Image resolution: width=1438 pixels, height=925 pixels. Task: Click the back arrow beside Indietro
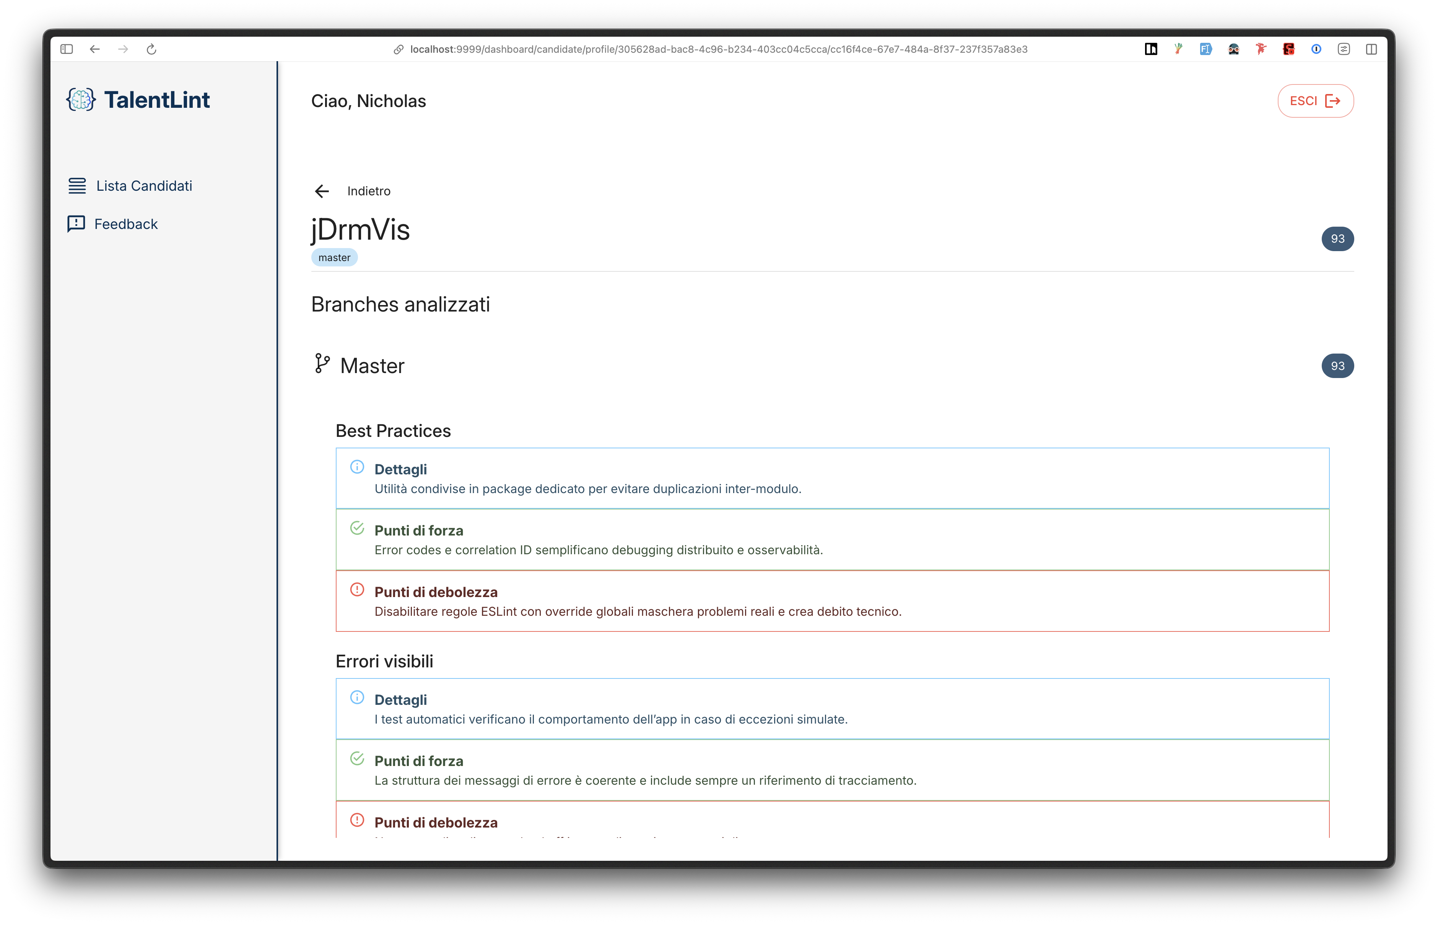coord(322,191)
